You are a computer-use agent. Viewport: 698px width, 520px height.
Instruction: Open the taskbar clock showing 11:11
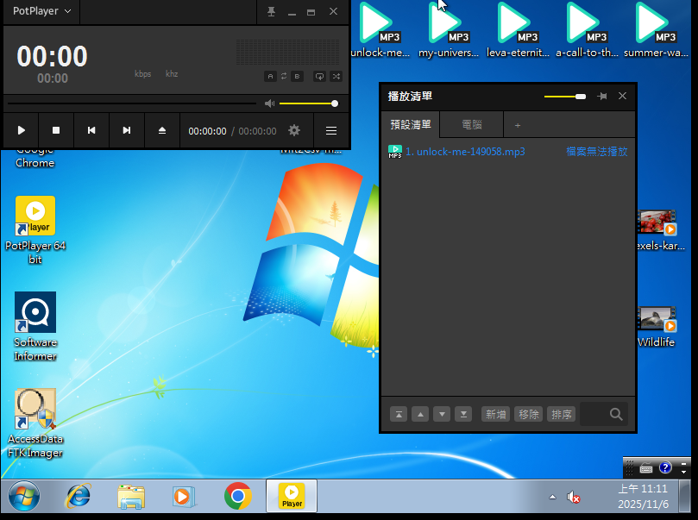[643, 497]
